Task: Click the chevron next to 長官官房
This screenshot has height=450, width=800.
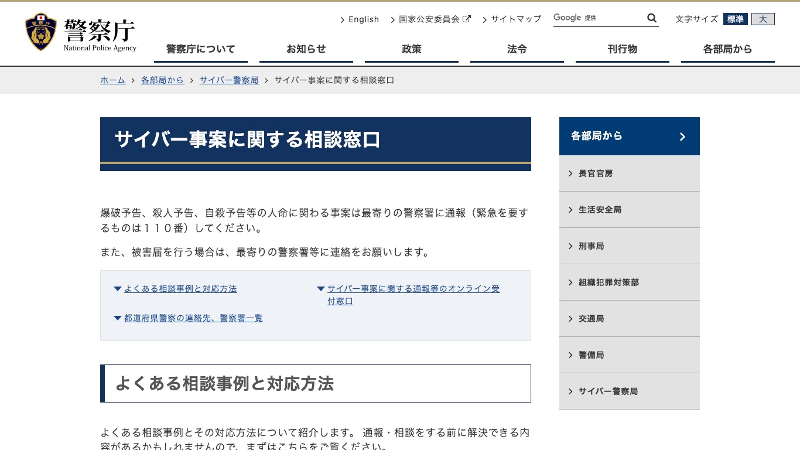Action: tap(570, 173)
